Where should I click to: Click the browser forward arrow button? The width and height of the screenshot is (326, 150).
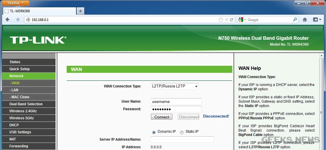18,20
